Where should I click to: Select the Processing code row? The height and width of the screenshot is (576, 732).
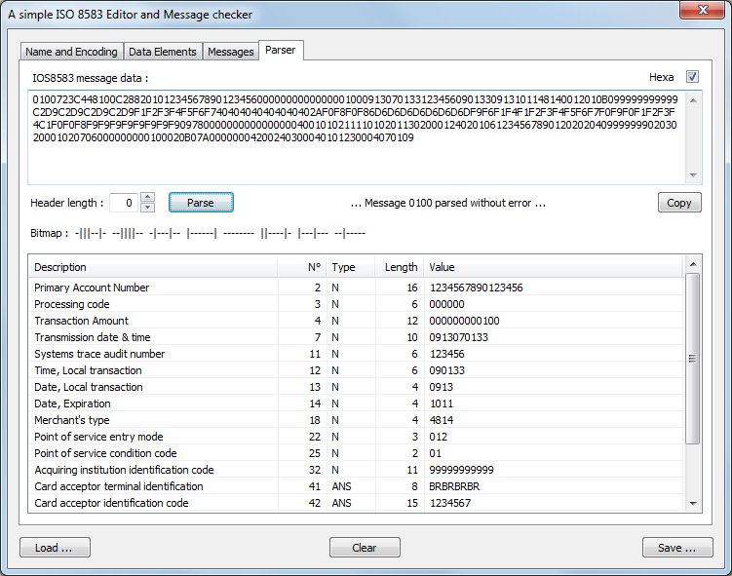coord(357,304)
